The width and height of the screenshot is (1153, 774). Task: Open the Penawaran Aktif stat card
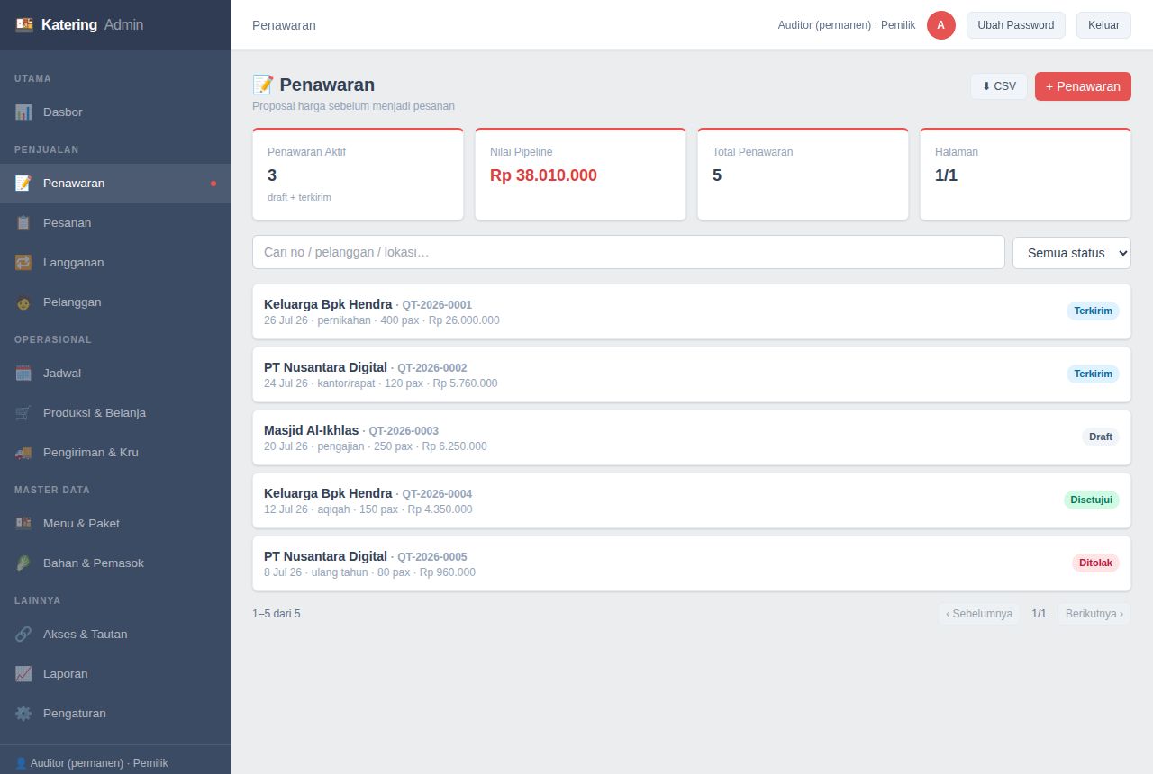359,175
